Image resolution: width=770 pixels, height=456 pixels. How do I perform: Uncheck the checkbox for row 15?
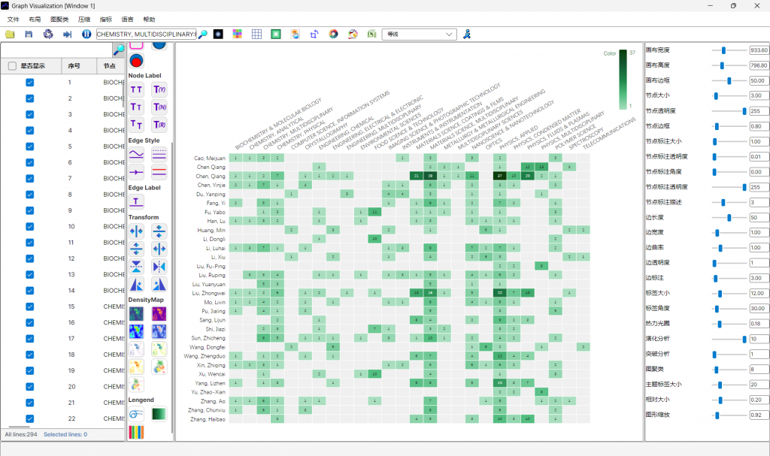(30, 307)
